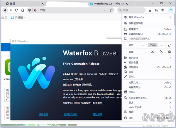Open Alex Kontos link

[81, 94]
